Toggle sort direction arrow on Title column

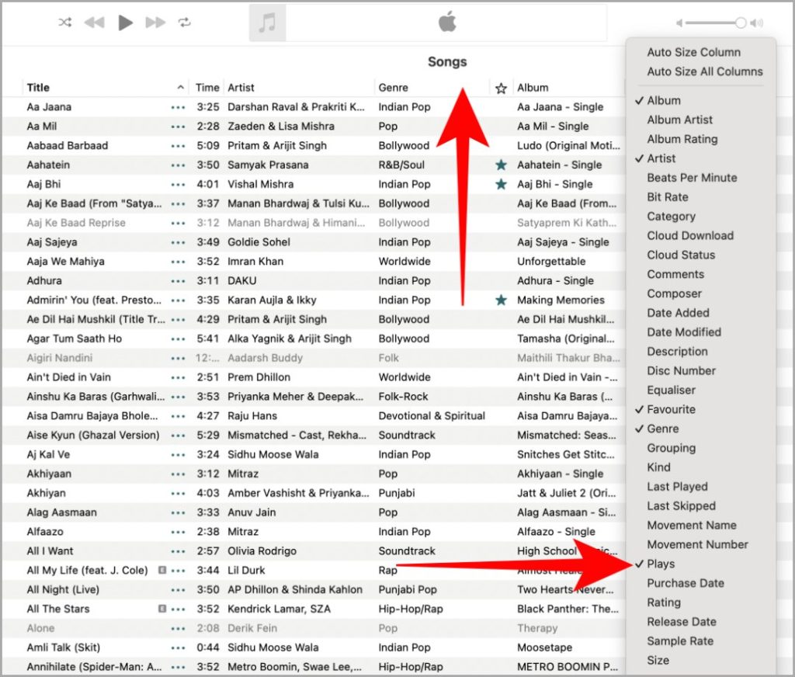tap(180, 87)
